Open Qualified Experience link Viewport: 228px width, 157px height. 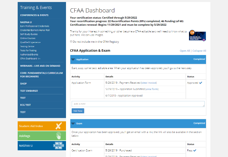point(30,42)
